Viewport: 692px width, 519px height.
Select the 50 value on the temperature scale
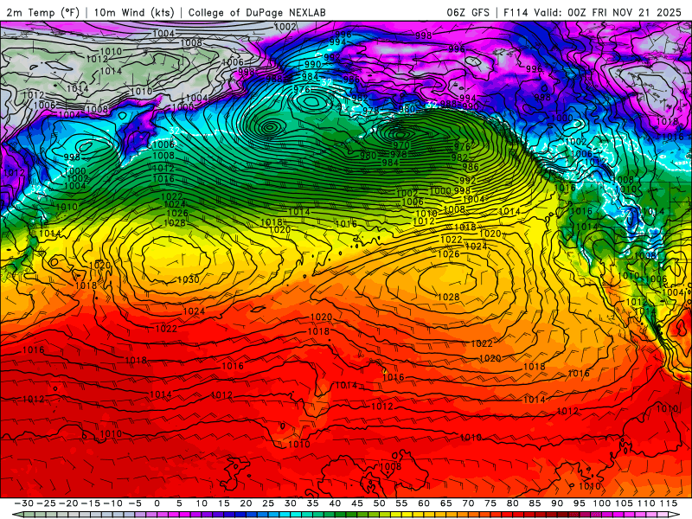379,503
